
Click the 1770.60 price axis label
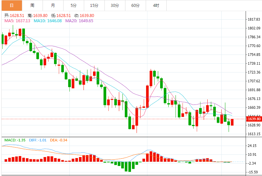click(254, 46)
